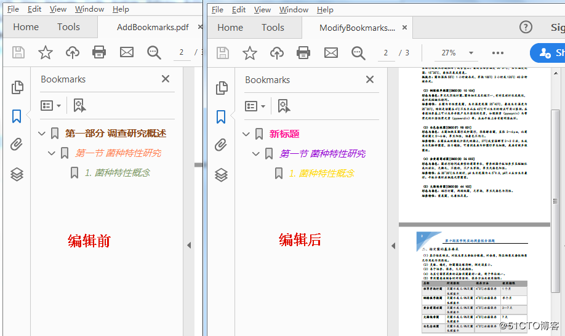Switch to AddBookmarks.pdf tab
565x336 pixels.
pyautogui.click(x=153, y=27)
